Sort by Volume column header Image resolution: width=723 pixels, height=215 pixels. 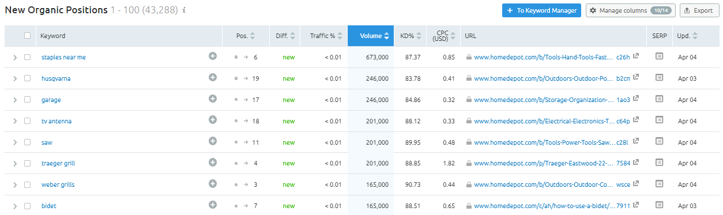[371, 36]
